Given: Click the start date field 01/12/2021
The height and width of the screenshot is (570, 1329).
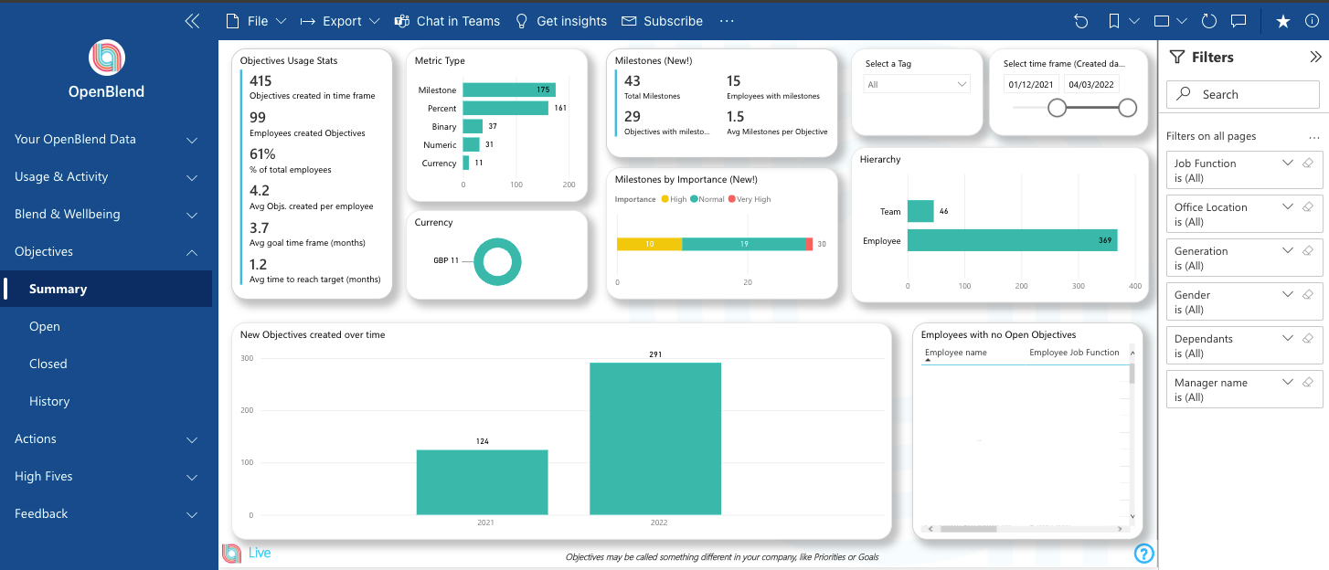Looking at the screenshot, I should (x=1030, y=84).
